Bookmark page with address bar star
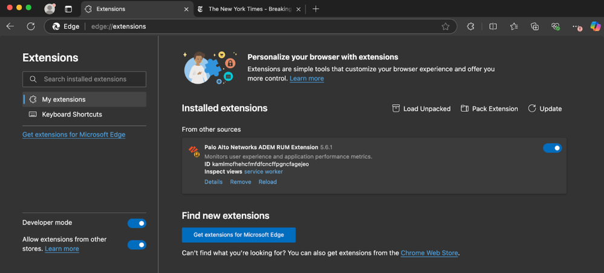604x273 pixels. [446, 27]
